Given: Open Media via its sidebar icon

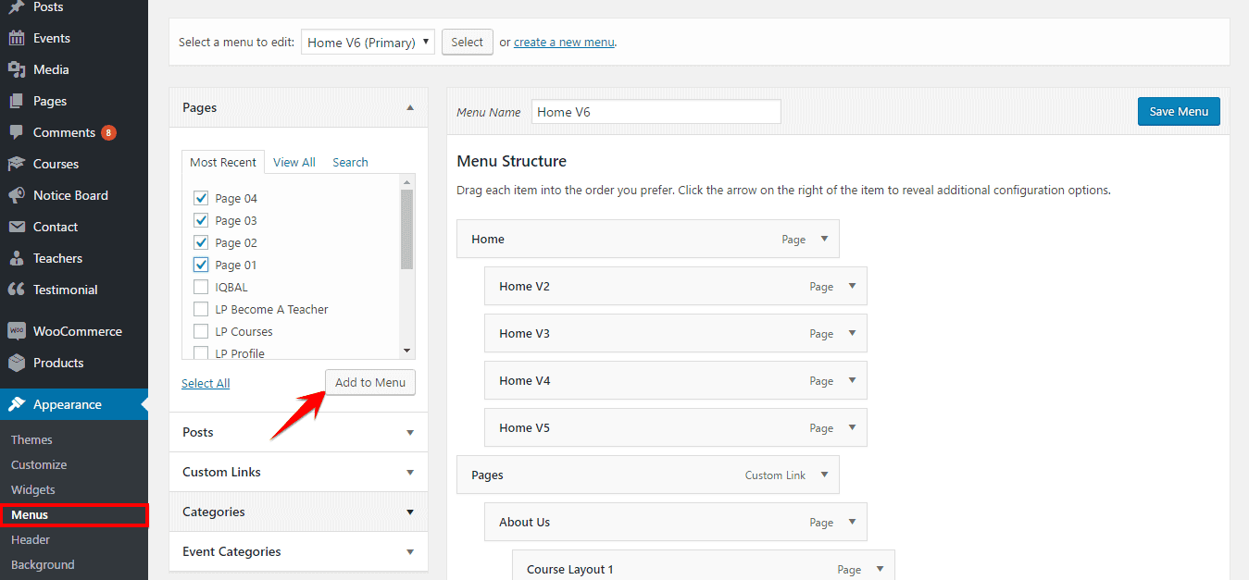Looking at the screenshot, I should click(16, 69).
